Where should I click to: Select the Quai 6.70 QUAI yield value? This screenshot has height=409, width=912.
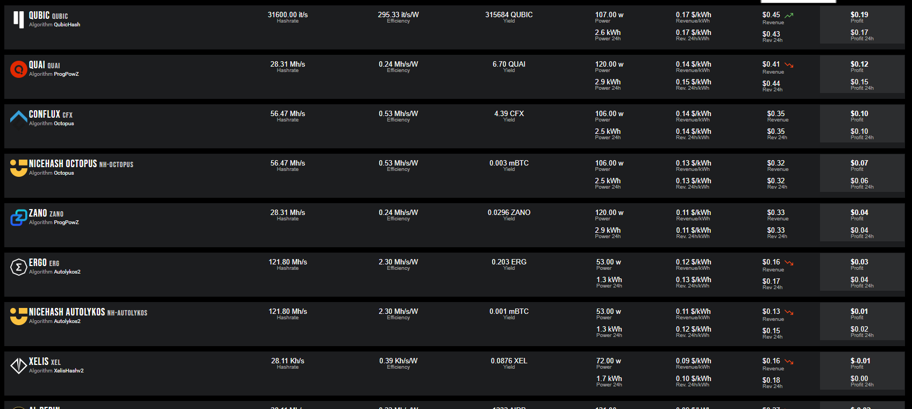[x=509, y=64]
